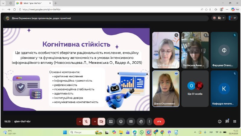Select Діана Охрименко's video tile
The image size is (241, 136).
tap(165, 89)
